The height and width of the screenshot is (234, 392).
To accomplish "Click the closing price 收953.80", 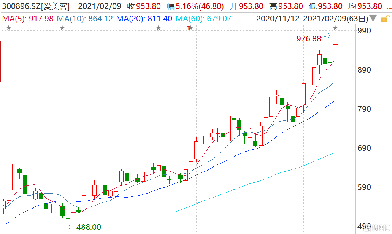I will [144, 6].
